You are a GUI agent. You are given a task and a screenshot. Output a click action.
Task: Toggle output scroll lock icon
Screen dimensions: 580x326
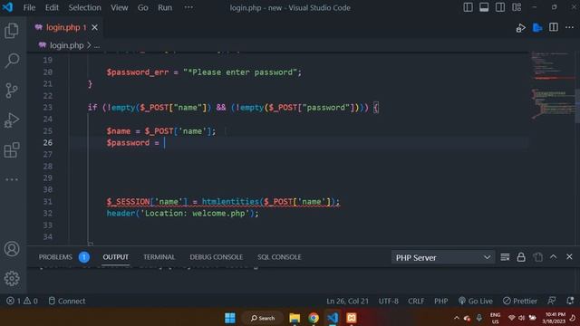point(521,257)
